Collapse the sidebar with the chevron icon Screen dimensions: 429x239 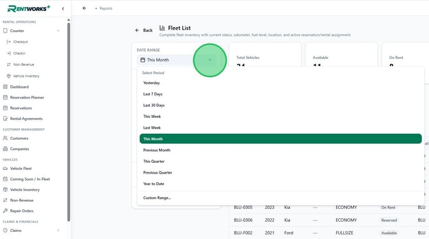pyautogui.click(x=63, y=9)
